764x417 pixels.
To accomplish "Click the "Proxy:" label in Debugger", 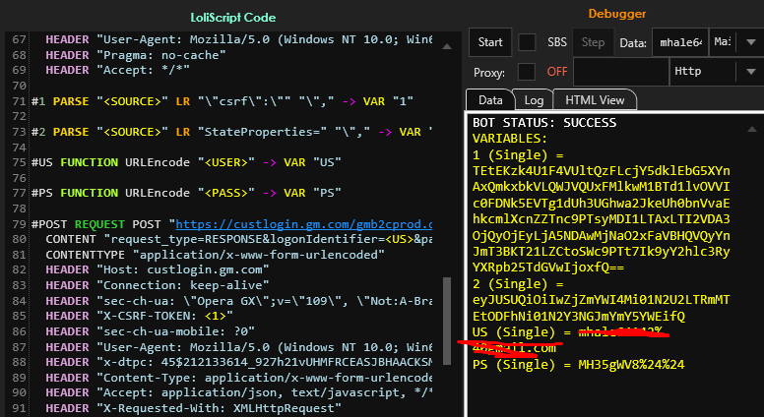I will pos(489,73).
